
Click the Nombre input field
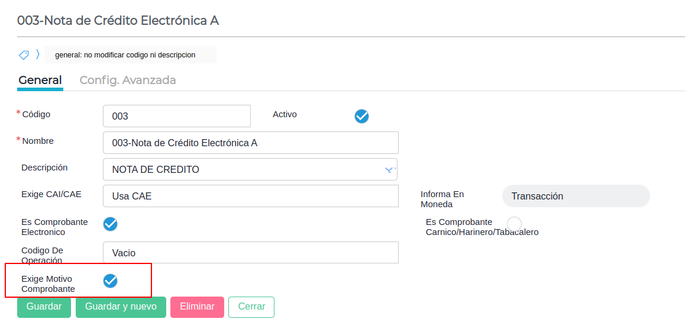tap(251, 143)
